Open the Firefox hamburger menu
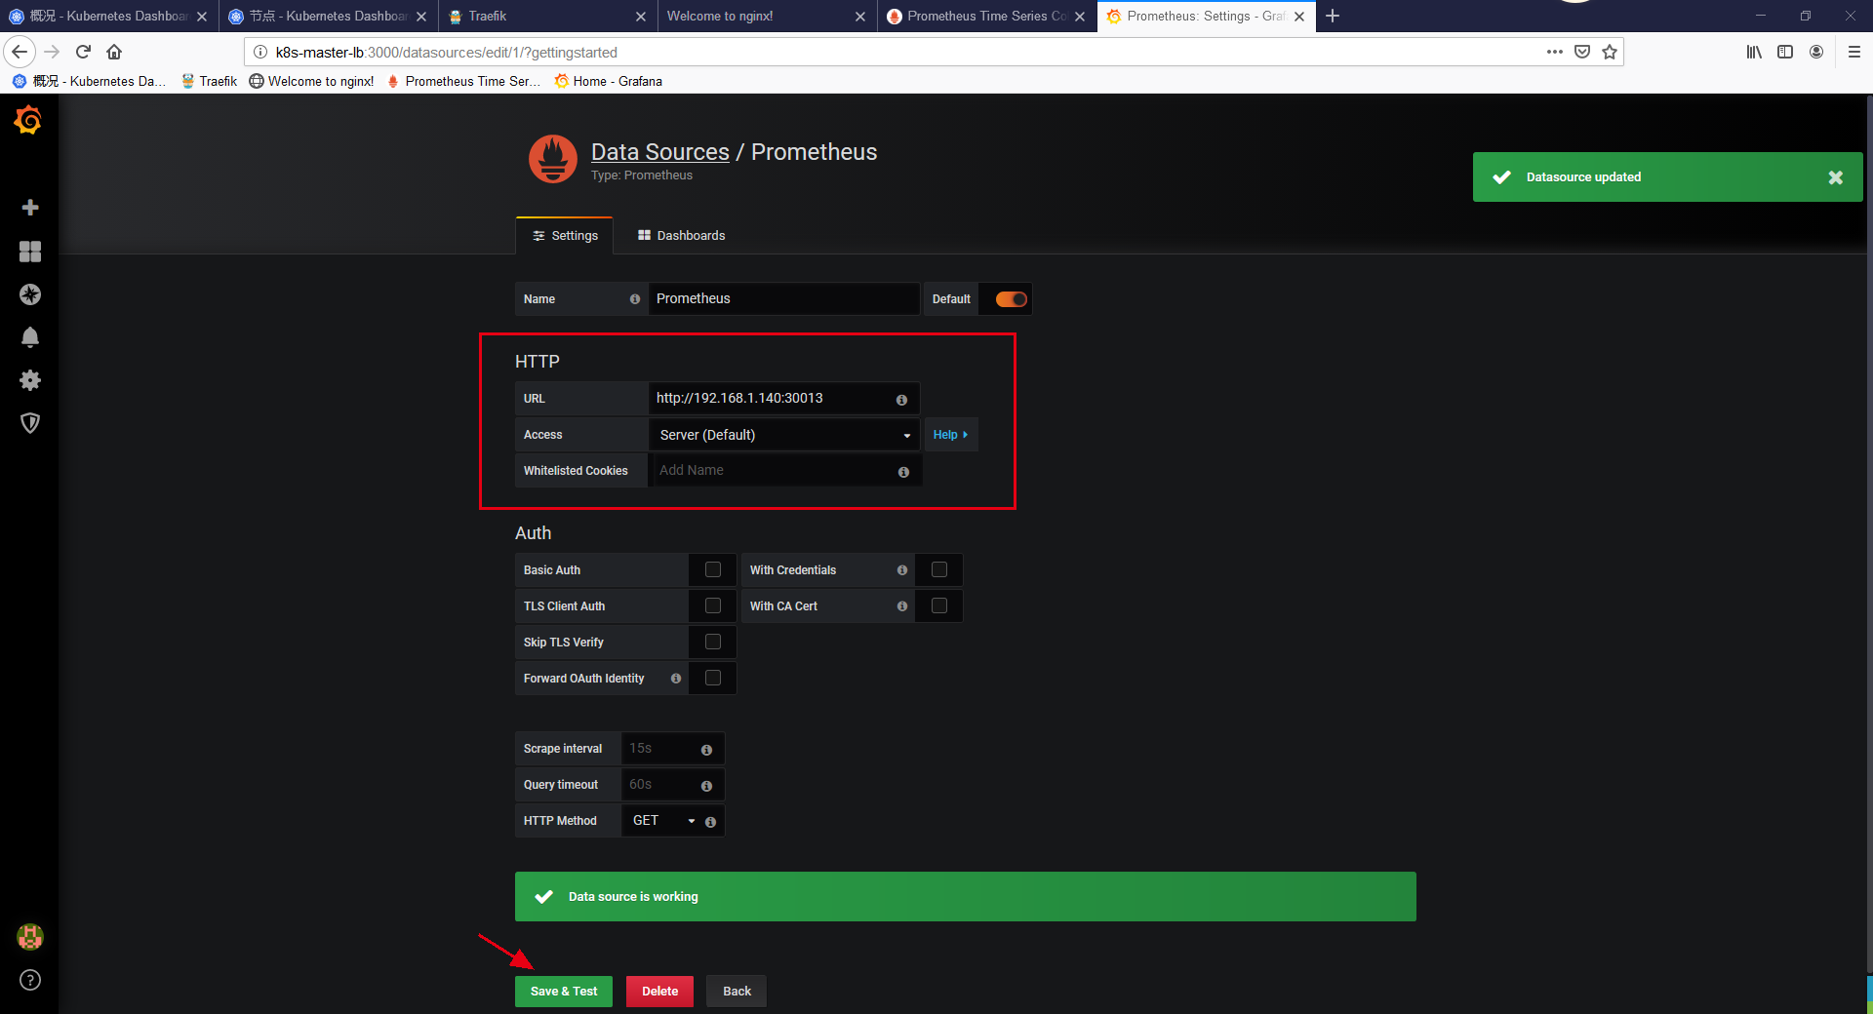The width and height of the screenshot is (1873, 1014). click(1854, 52)
